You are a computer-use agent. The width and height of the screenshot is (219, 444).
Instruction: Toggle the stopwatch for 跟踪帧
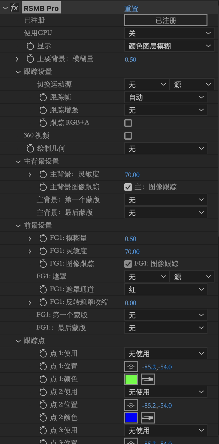(x=43, y=97)
